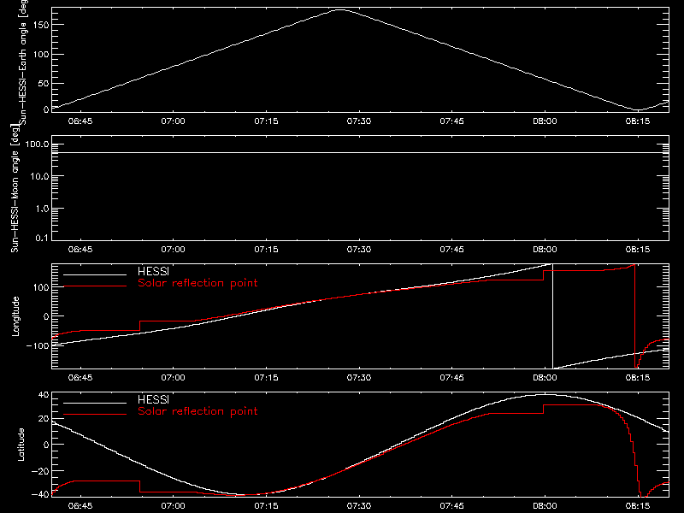684x513 pixels.
Task: Click 07:30 time label under Earth angle plot
Action: pos(359,121)
